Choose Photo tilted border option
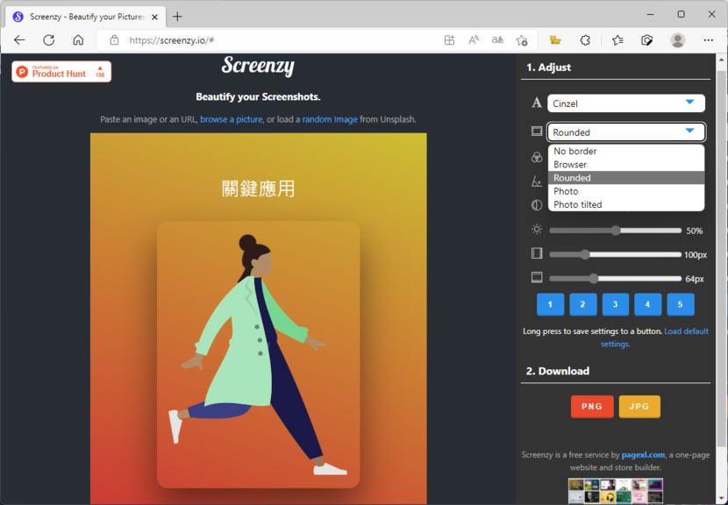The height and width of the screenshot is (505, 728). pyautogui.click(x=626, y=204)
